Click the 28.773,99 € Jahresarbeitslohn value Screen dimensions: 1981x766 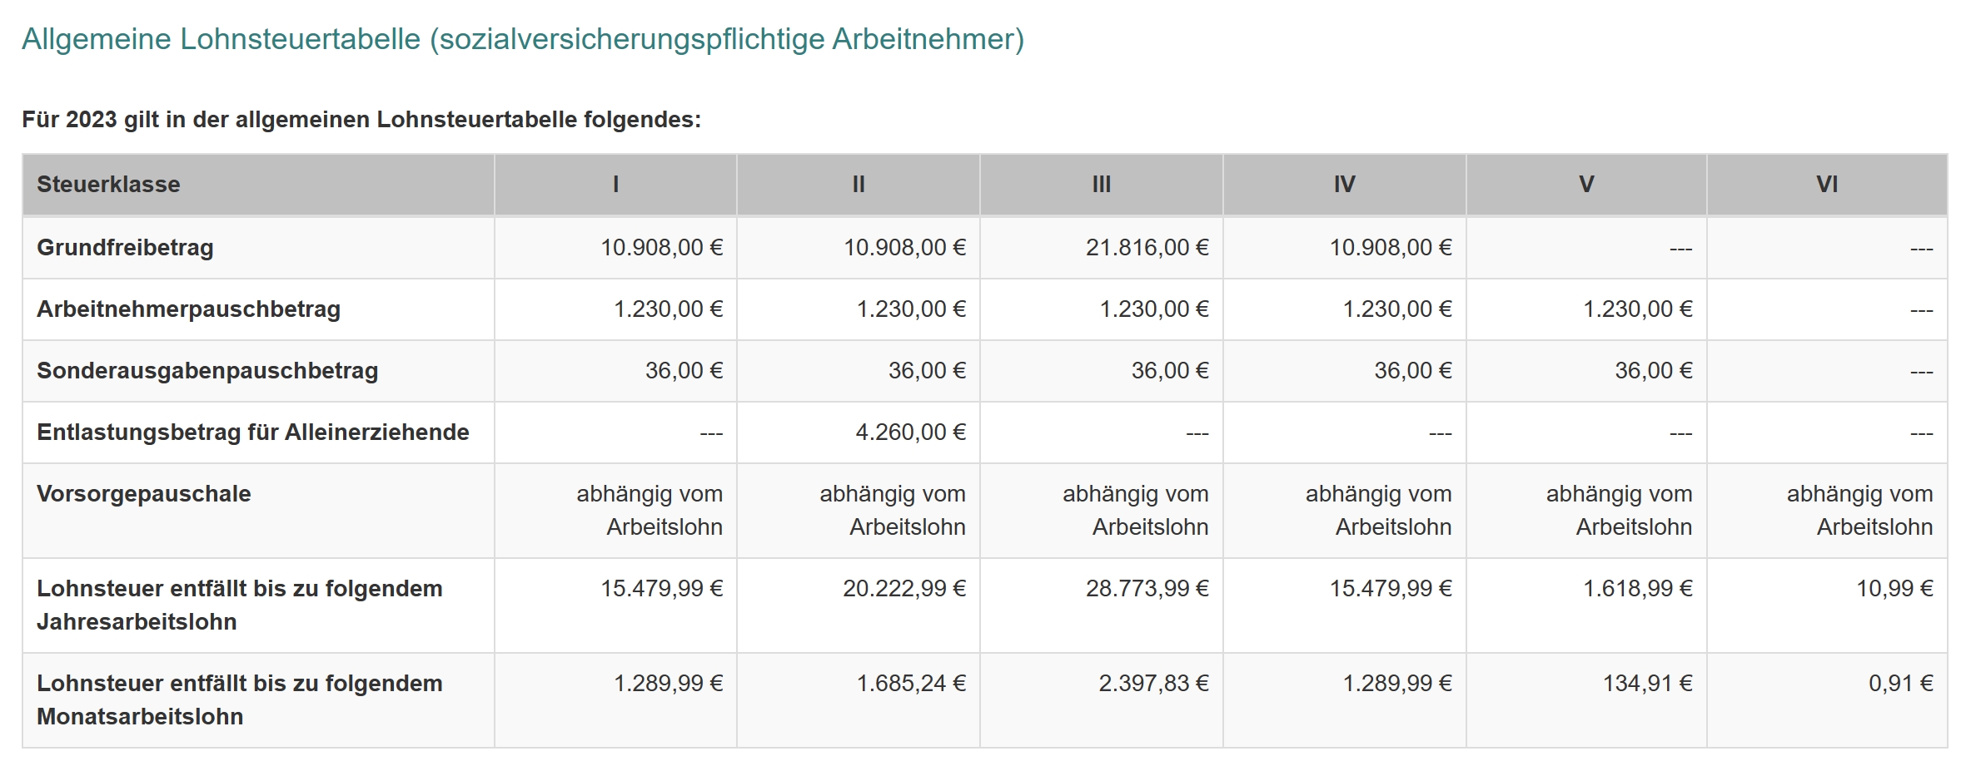pyautogui.click(x=1147, y=588)
